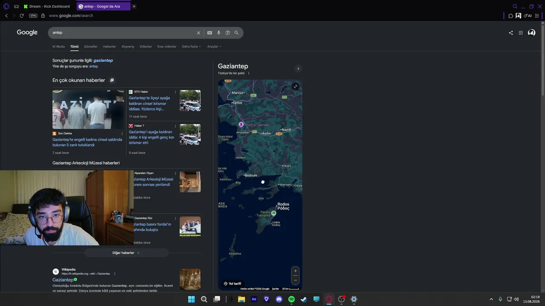Open Steam from the taskbar
Image resolution: width=545 pixels, height=306 pixels.
[304, 299]
